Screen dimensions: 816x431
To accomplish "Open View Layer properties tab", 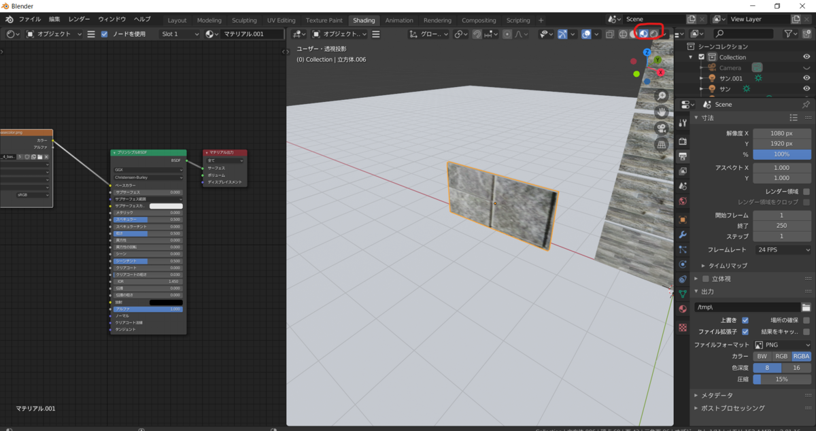I will [683, 171].
